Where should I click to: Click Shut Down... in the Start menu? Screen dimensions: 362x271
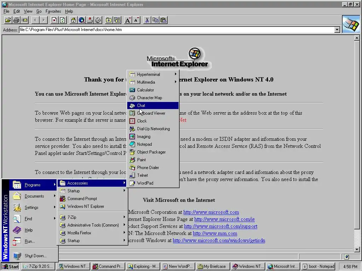pos(33,256)
